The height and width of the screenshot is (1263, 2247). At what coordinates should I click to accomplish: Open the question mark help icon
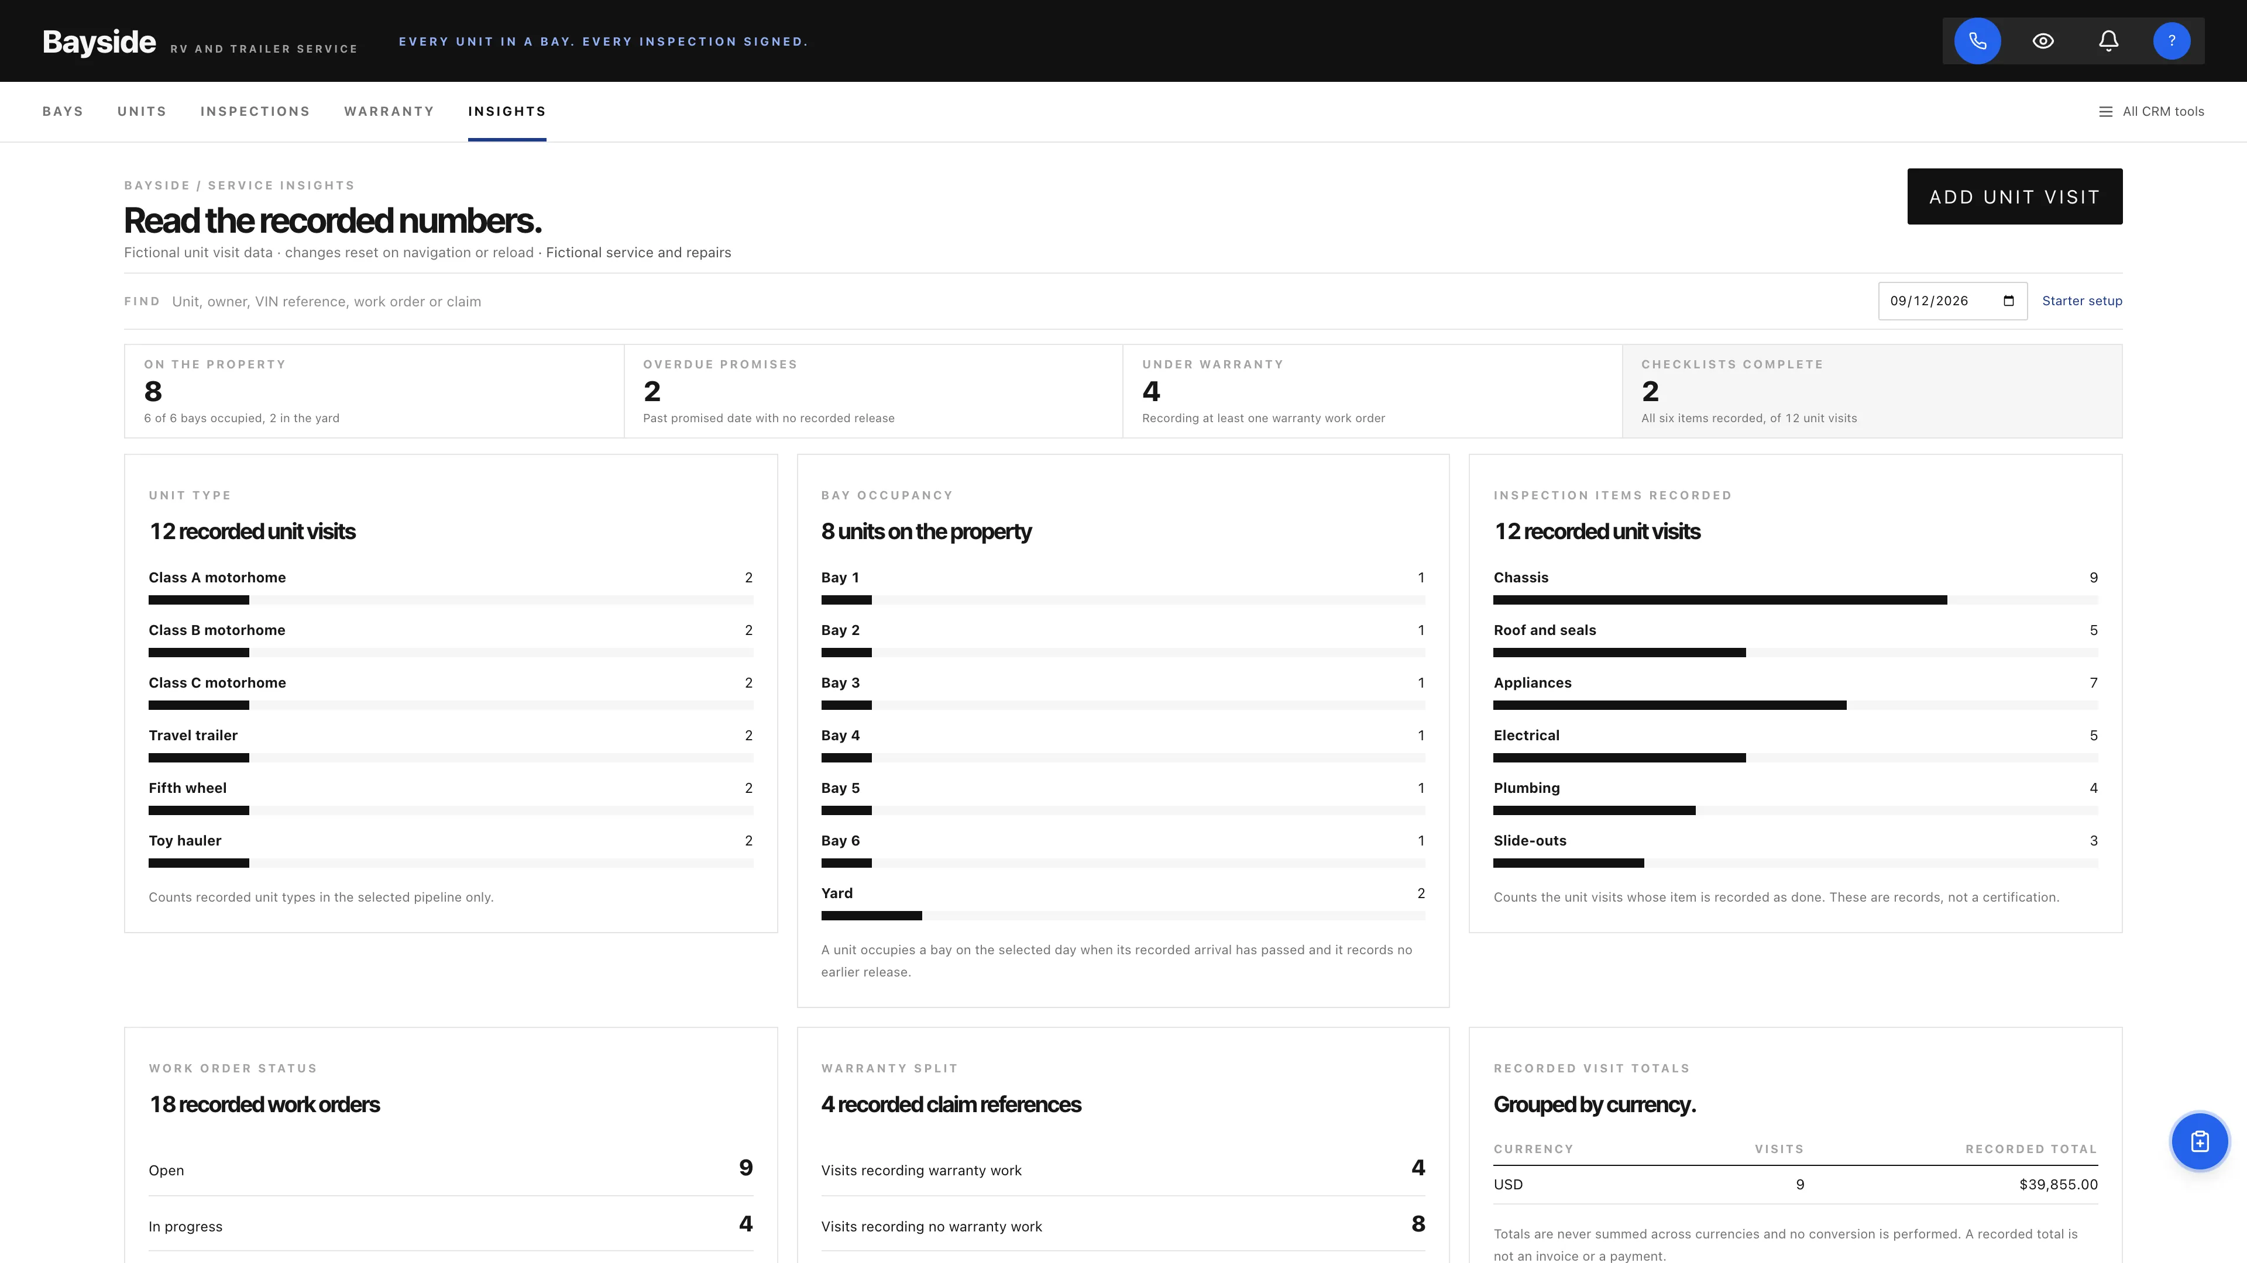2172,41
